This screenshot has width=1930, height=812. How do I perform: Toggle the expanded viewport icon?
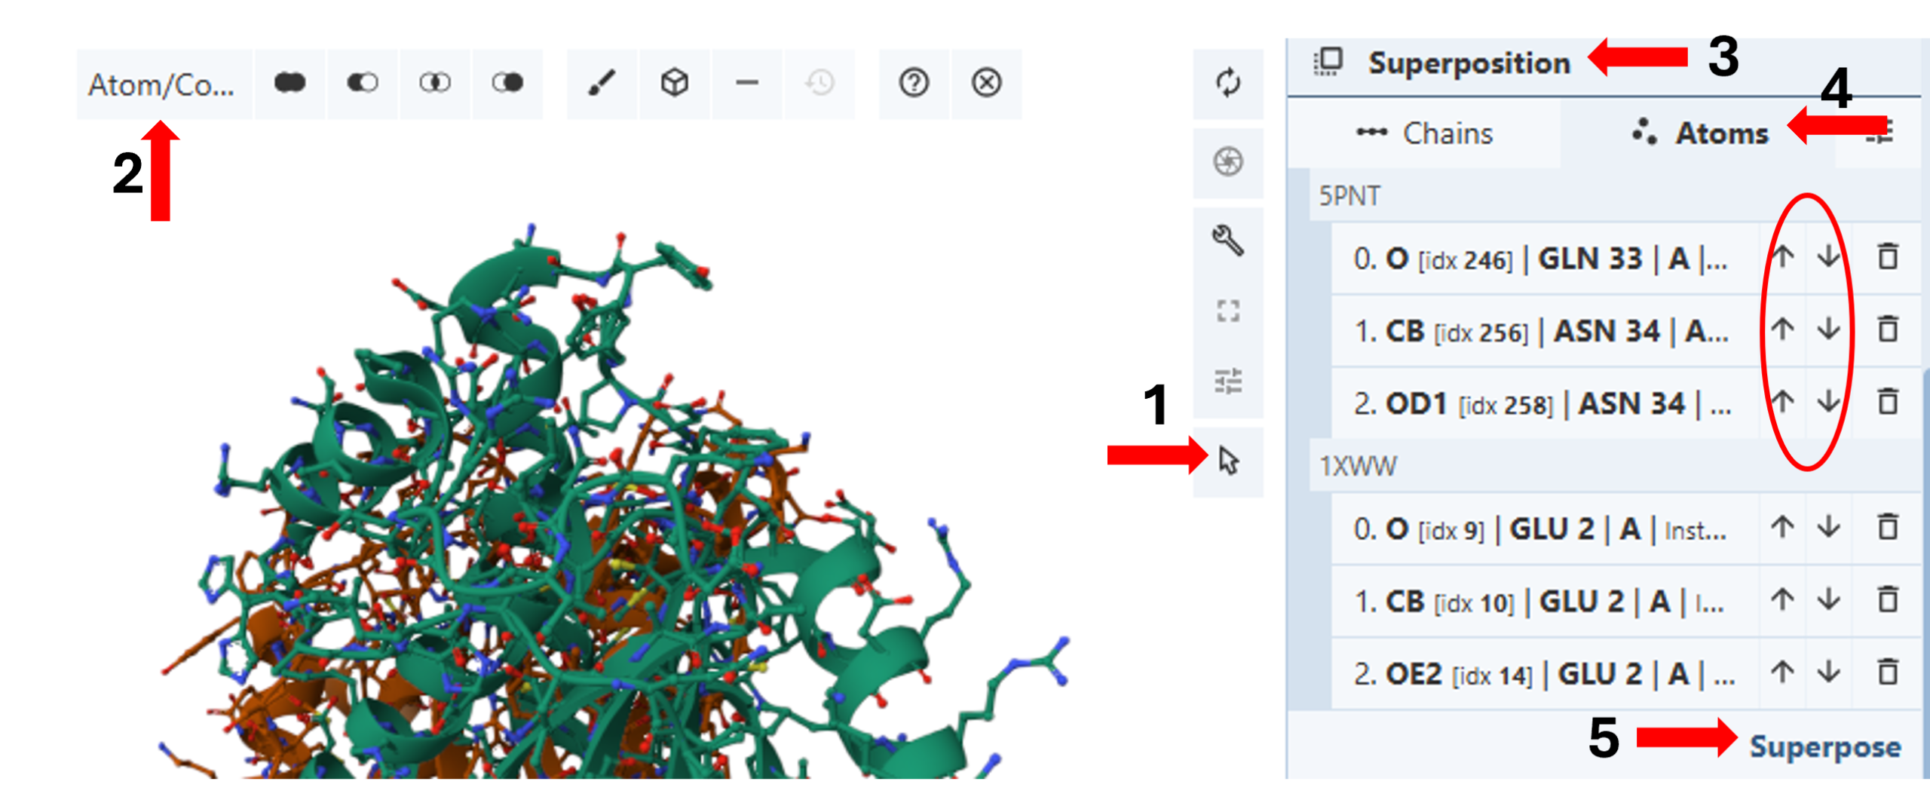point(1228,311)
